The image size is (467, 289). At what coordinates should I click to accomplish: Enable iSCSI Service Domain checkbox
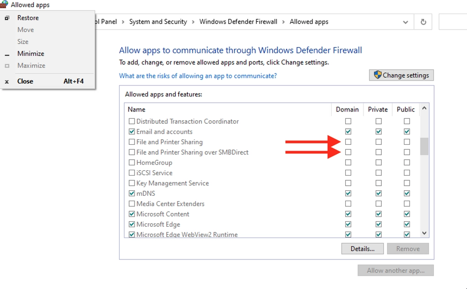click(348, 173)
